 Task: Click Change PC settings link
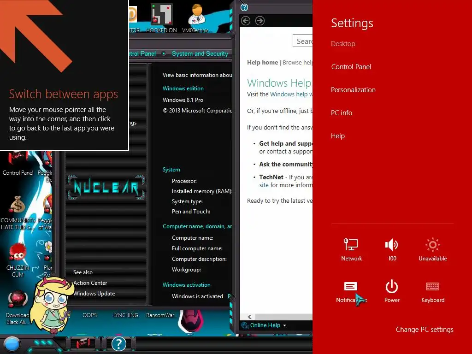(x=425, y=330)
